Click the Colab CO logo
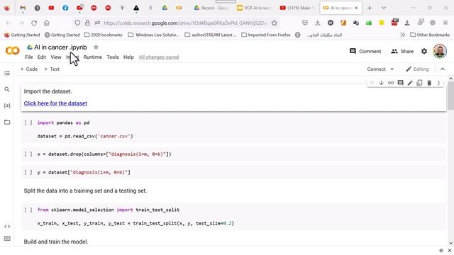This screenshot has width=454, height=255. 13,51
